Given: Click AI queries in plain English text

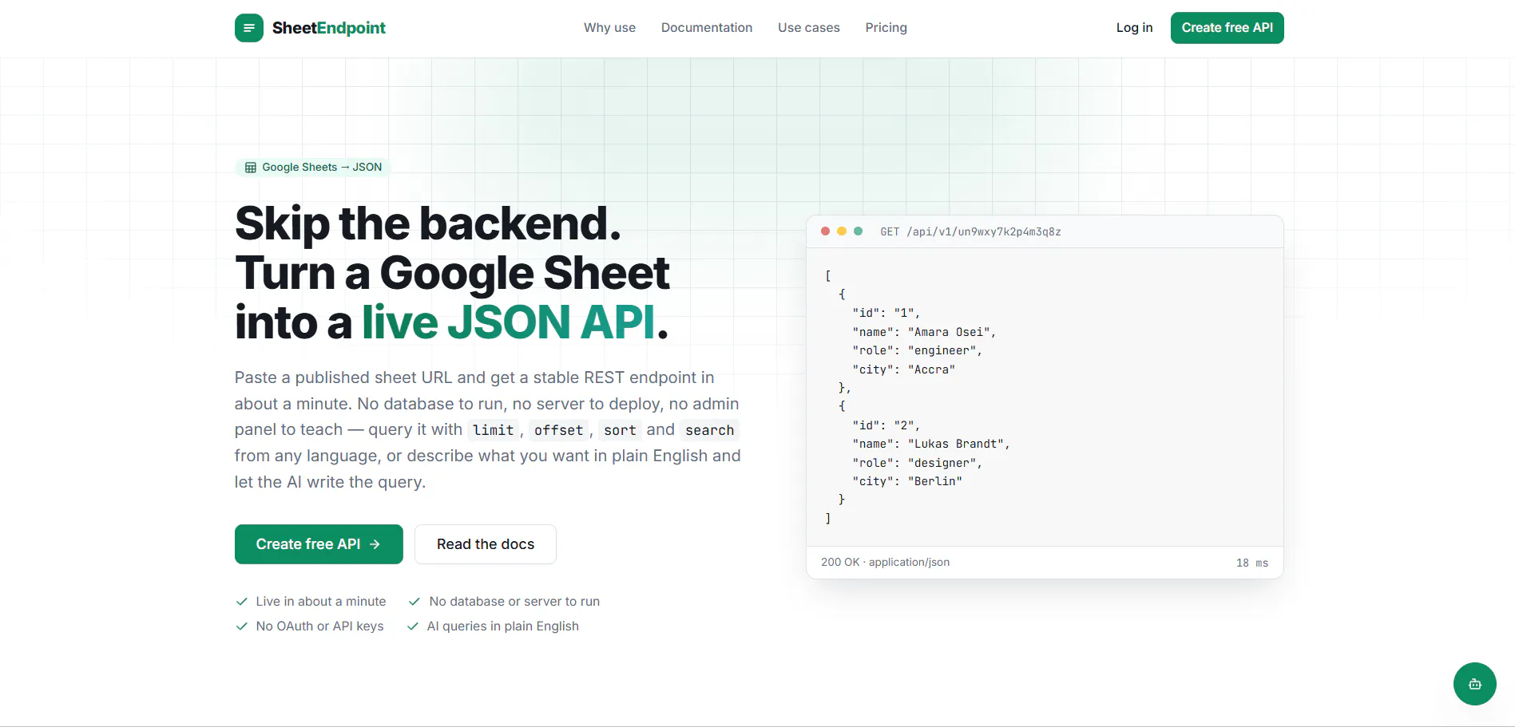Looking at the screenshot, I should point(503,626).
